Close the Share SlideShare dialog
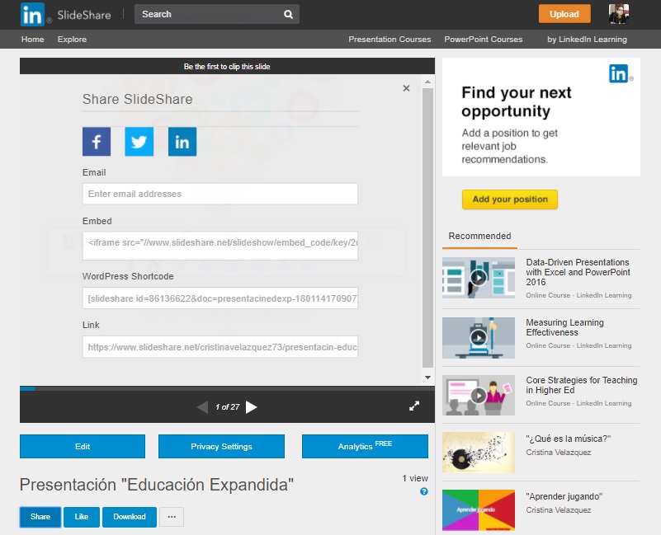Image resolution: width=661 pixels, height=535 pixels. (406, 88)
